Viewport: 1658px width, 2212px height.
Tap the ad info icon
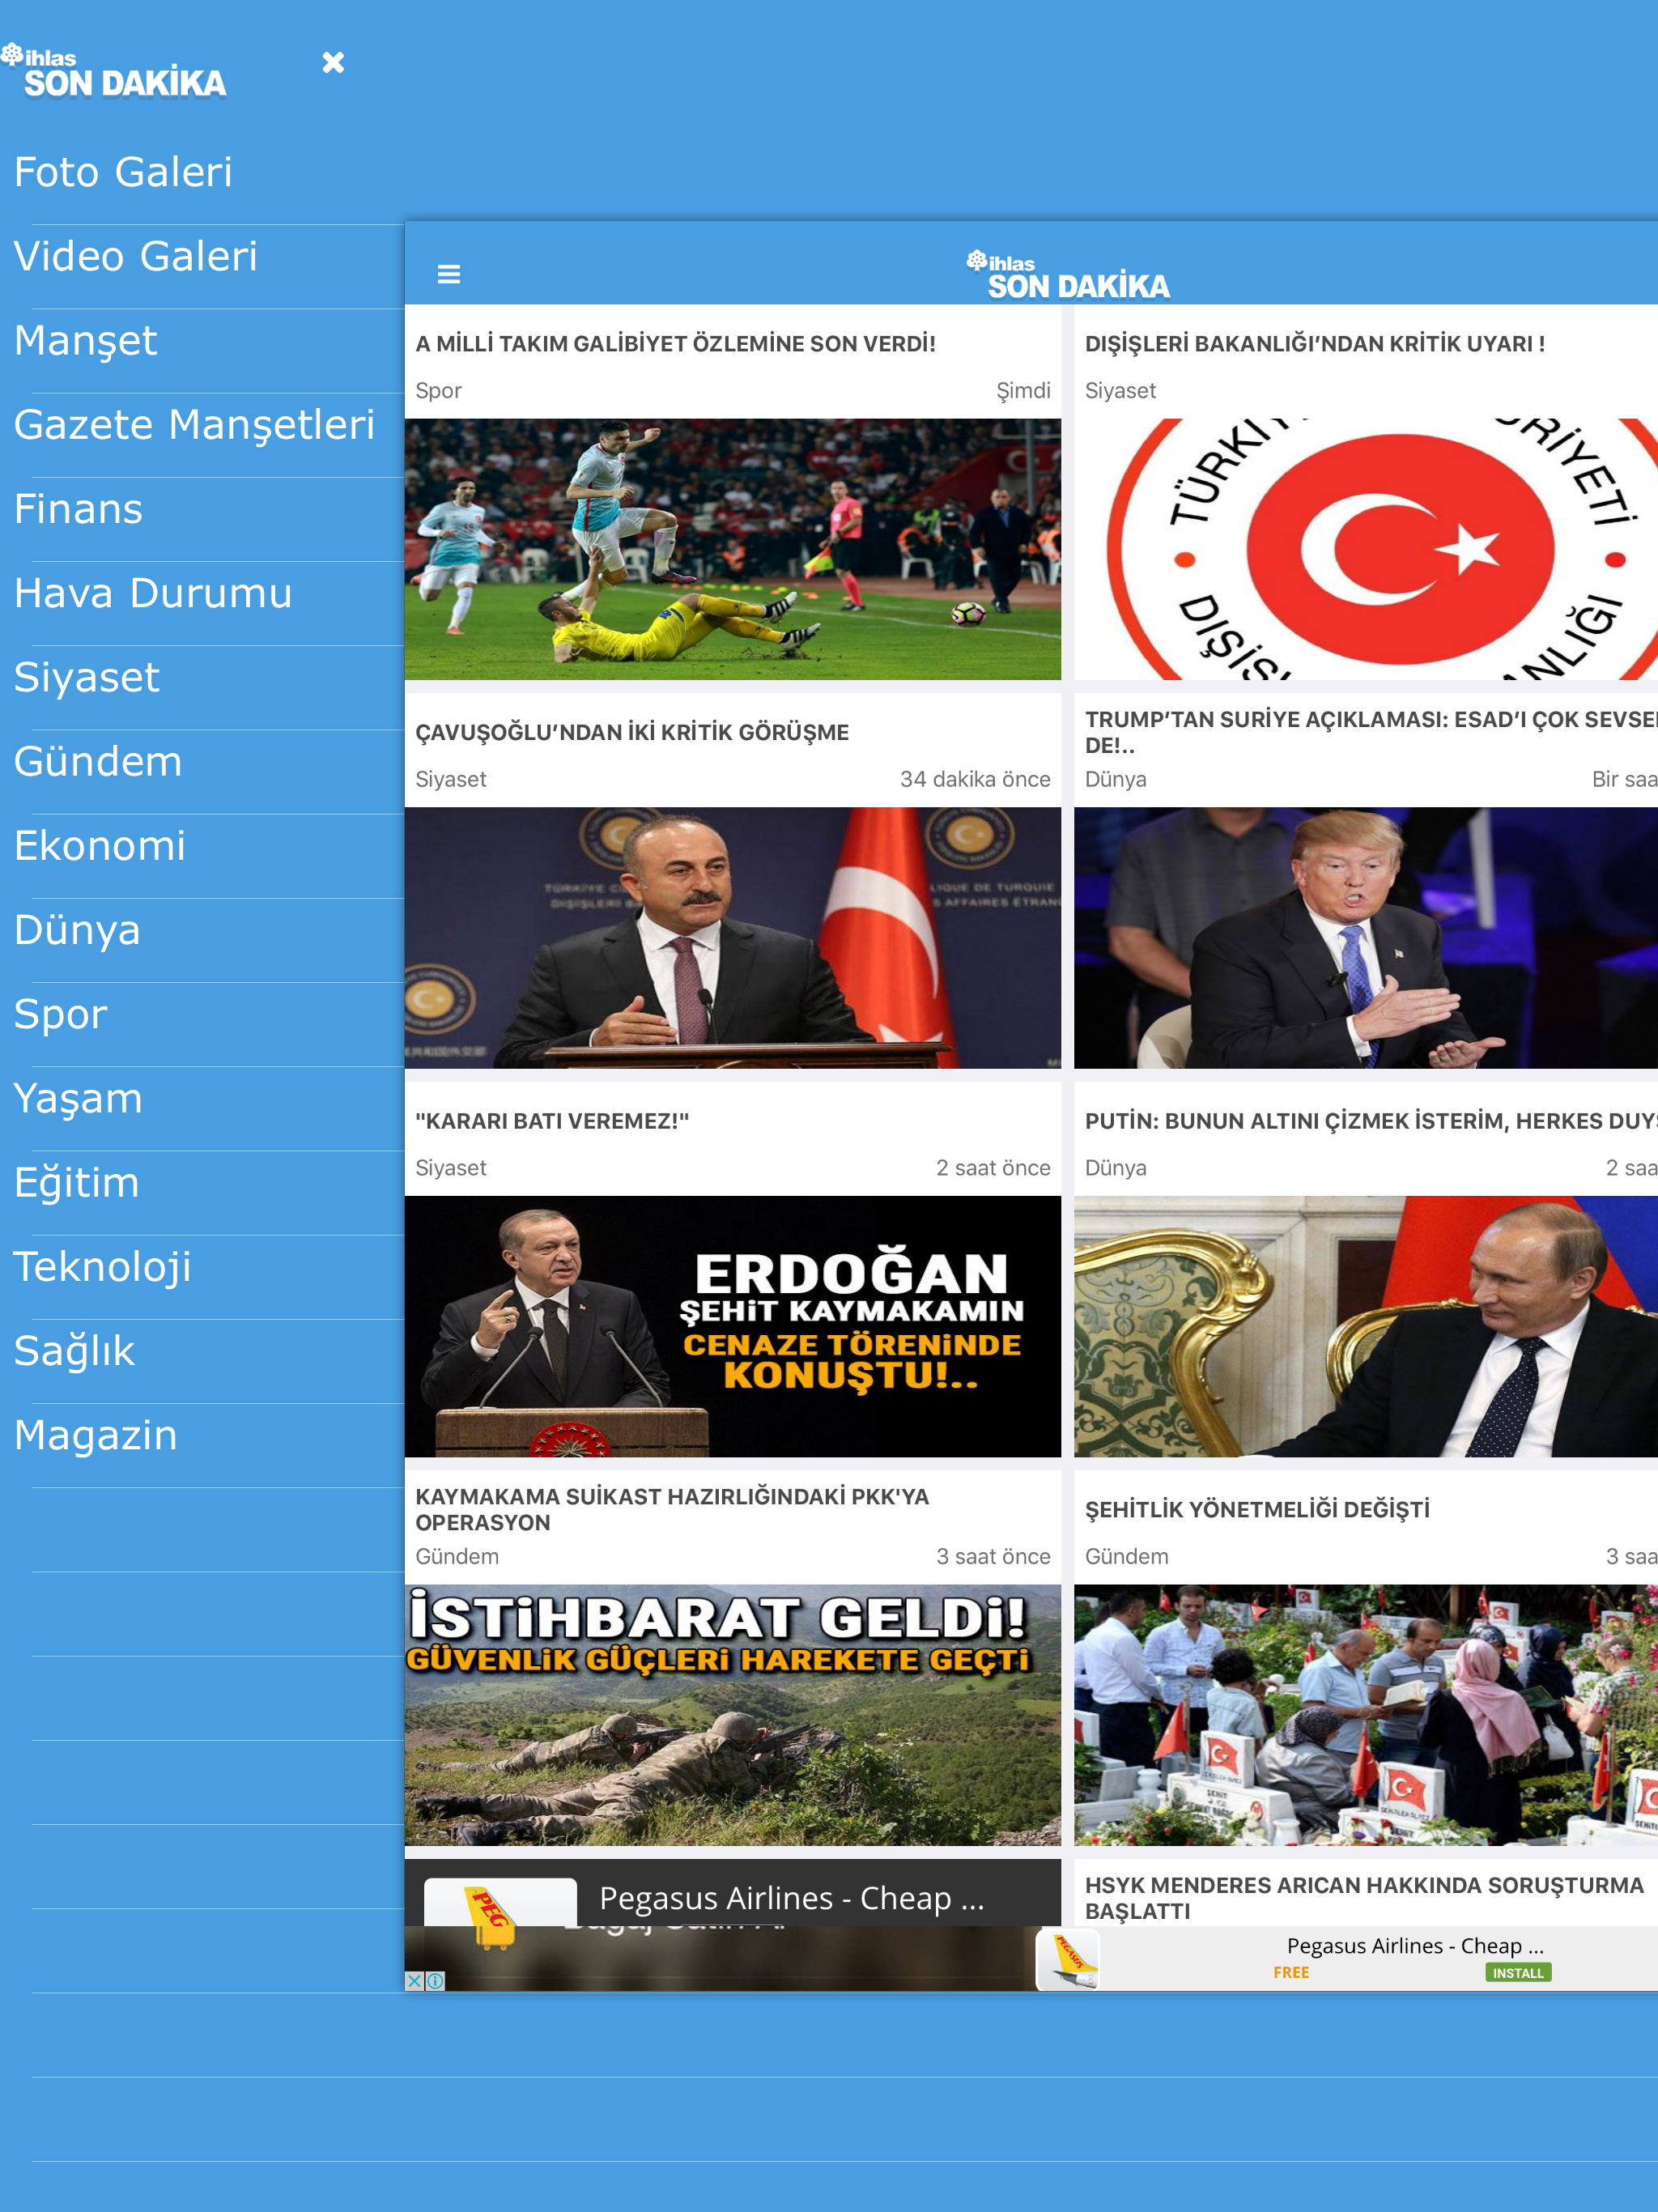click(x=436, y=1981)
